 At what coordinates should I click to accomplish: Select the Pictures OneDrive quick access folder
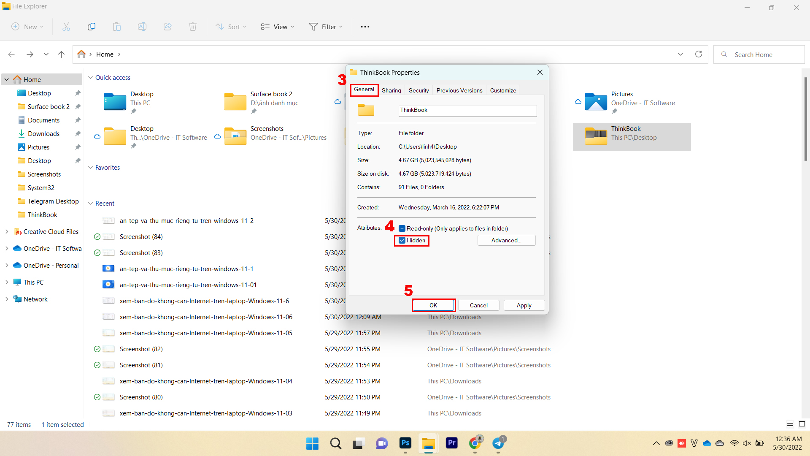pyautogui.click(x=632, y=103)
